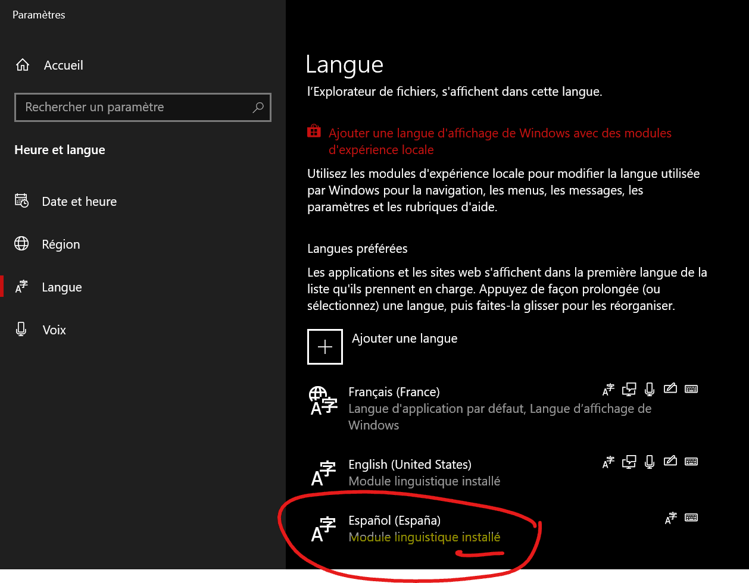This screenshot has width=749, height=583.
Task: Click the globe icon next to Région
Action: (21, 244)
